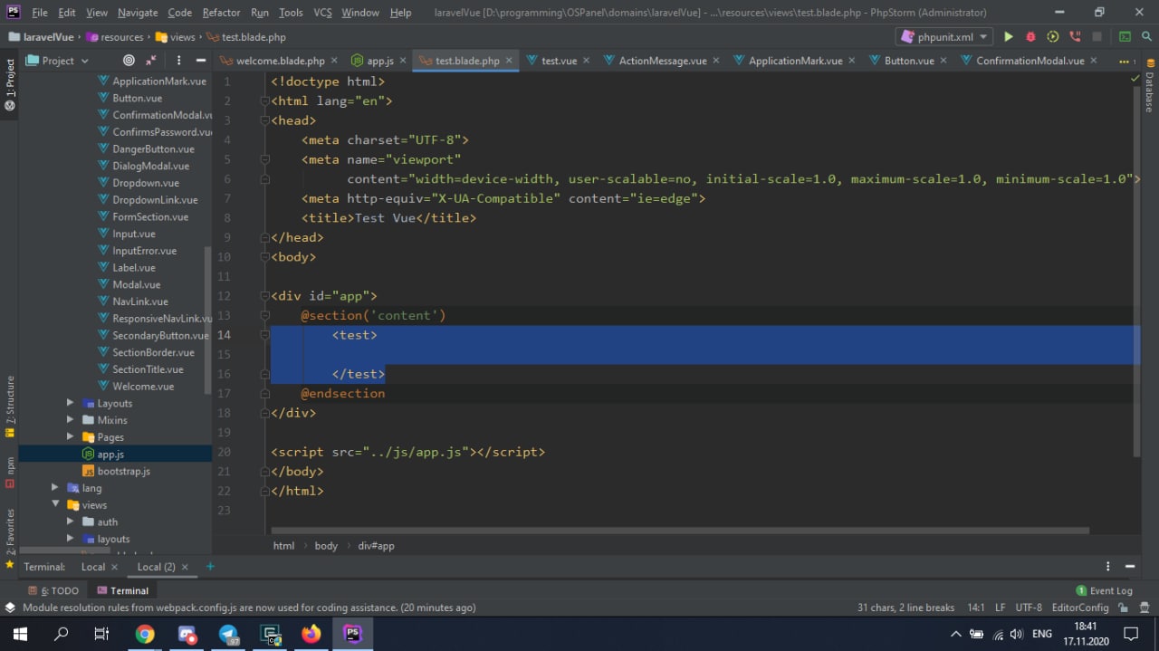Add a new terminal session tab
Viewport: 1159px width, 651px height.
click(x=210, y=567)
